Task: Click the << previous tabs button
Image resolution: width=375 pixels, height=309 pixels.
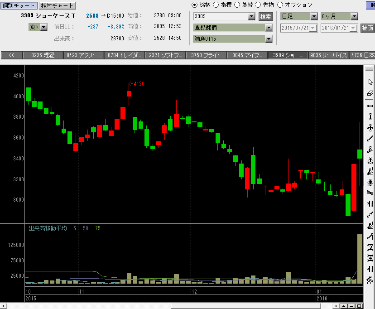Action: [x=11, y=55]
